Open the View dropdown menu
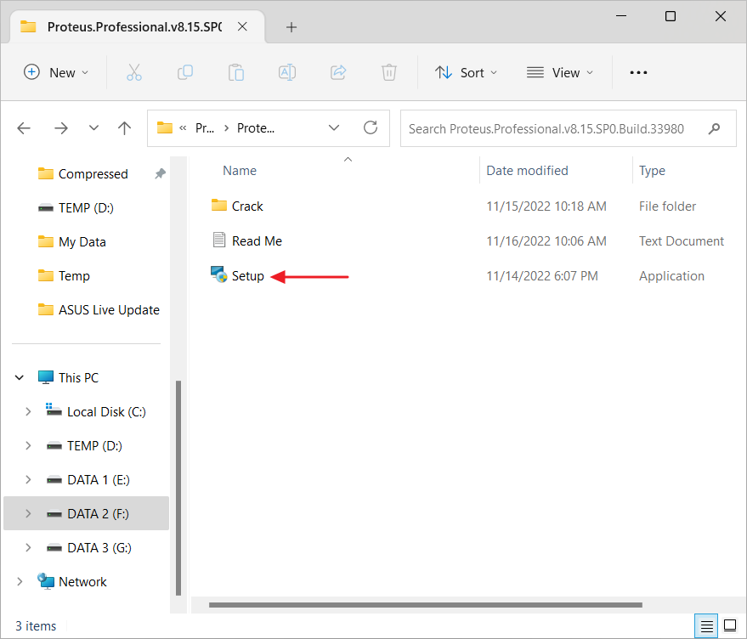747x639 pixels. [560, 72]
